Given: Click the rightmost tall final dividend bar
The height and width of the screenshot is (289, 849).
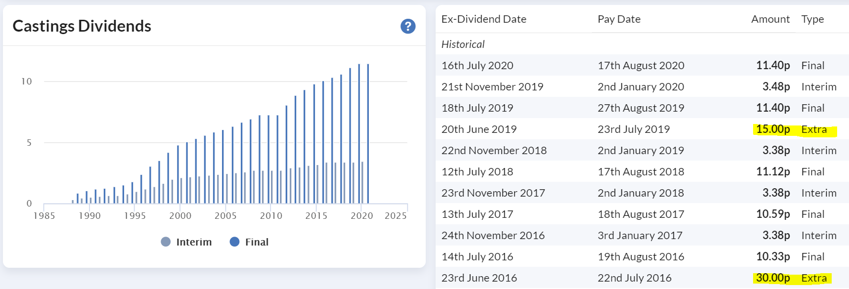Looking at the screenshot, I should coord(368,134).
